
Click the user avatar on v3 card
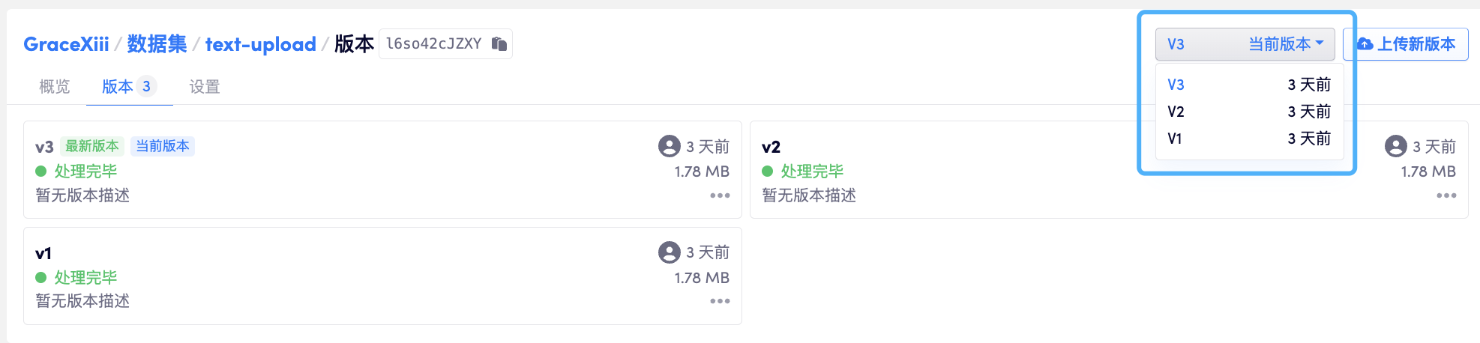point(669,146)
